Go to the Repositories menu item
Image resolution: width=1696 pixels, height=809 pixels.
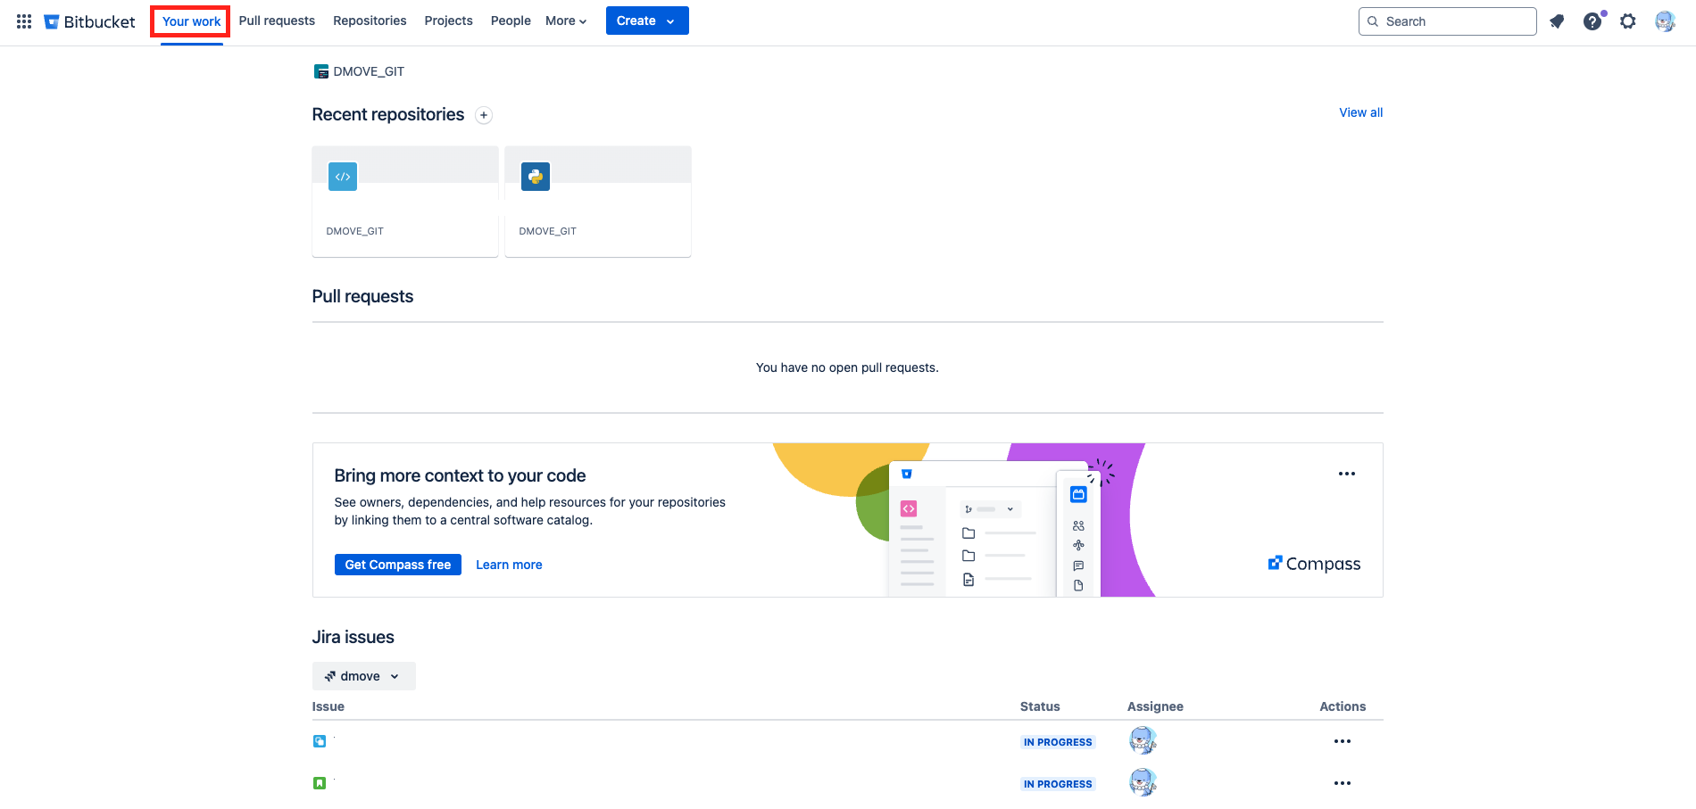click(370, 21)
